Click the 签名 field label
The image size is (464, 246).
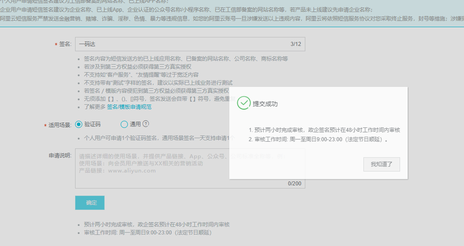pos(65,44)
